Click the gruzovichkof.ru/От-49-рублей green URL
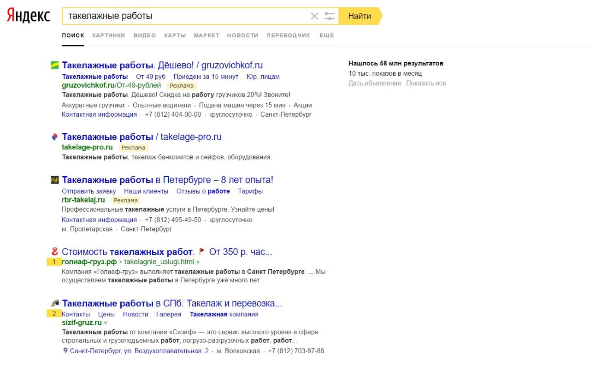The height and width of the screenshot is (368, 590). (111, 85)
